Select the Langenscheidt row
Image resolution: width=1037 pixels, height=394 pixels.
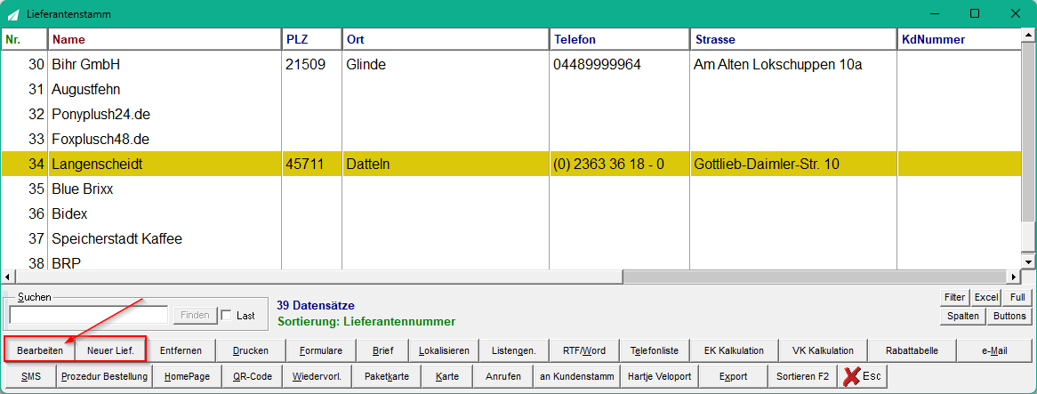(512, 164)
